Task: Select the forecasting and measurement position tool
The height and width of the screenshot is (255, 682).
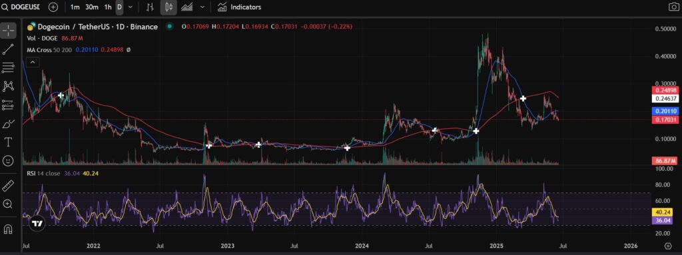Action: pyautogui.click(x=8, y=105)
